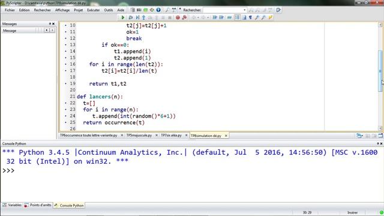Pin the Messages panel
Image resolution: width=384 pixels, height=216 pixels.
coord(50,24)
